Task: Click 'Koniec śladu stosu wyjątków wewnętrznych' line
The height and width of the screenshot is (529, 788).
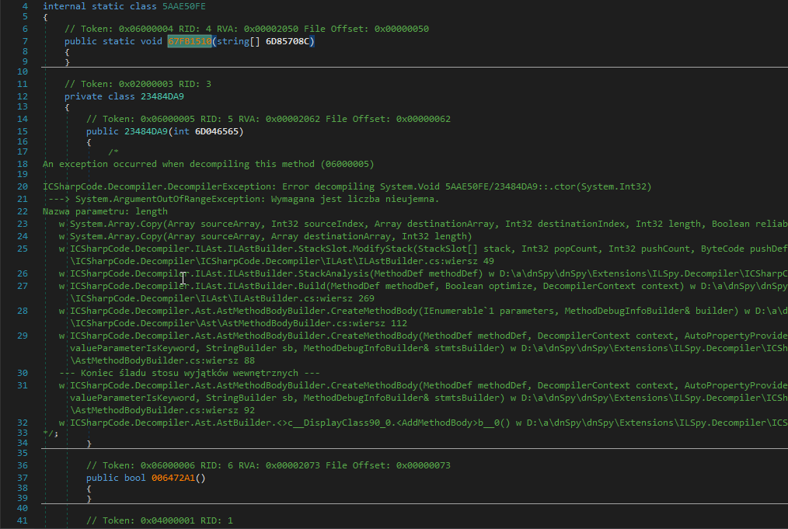Action: 190,373
